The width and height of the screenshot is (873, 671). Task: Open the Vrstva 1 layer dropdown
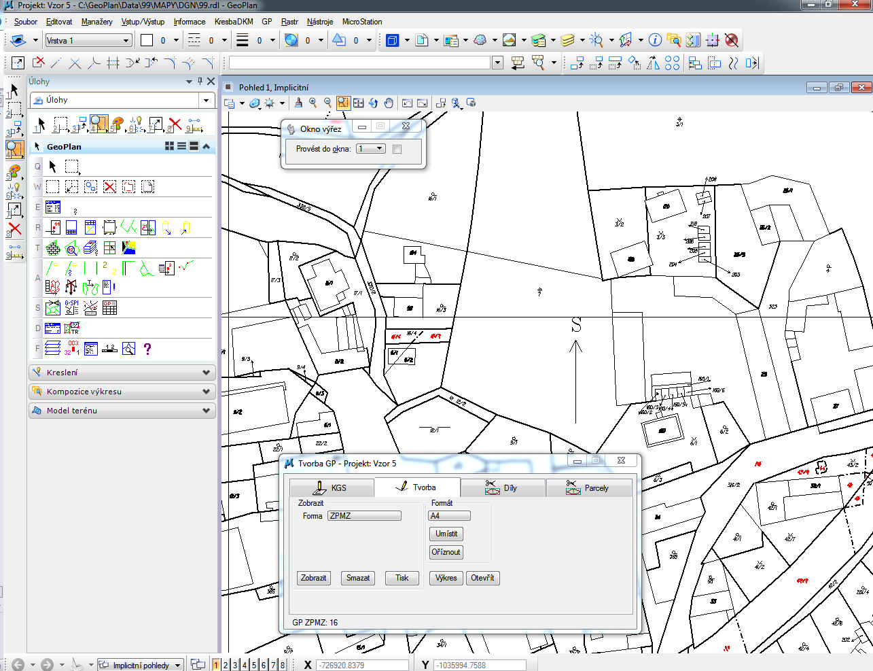click(88, 41)
